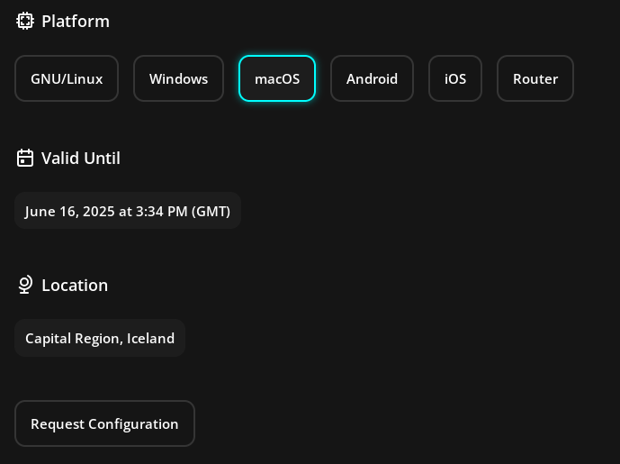Select the GNU/Linux platform option
The height and width of the screenshot is (464, 620).
point(67,78)
